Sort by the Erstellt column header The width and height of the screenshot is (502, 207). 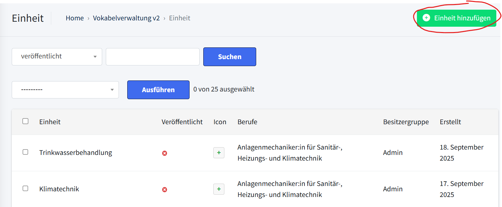[x=450, y=122]
